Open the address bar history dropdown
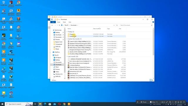This screenshot has height=106, width=188. 114,25
